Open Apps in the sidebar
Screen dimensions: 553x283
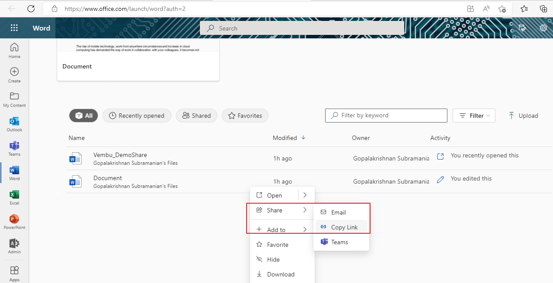(14, 273)
